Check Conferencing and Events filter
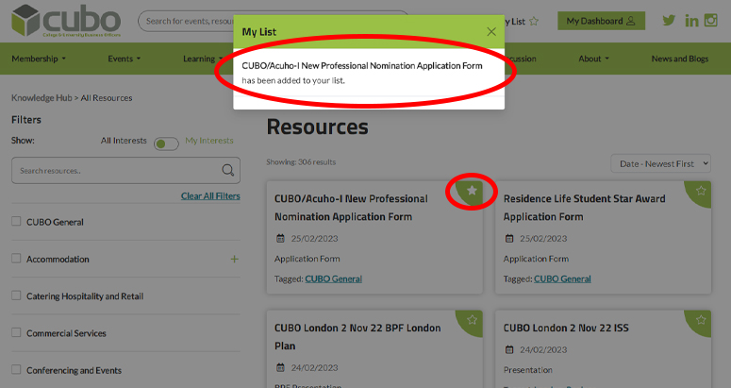Screen dimensions: 731x388 coord(16,369)
